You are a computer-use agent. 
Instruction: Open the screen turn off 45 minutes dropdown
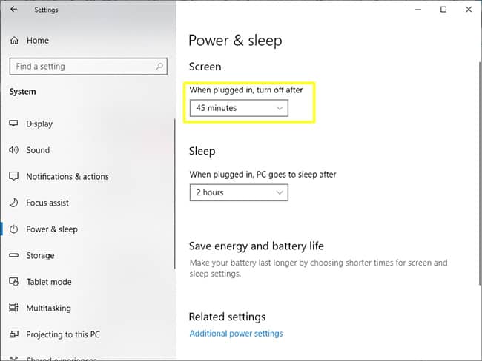pyautogui.click(x=239, y=108)
